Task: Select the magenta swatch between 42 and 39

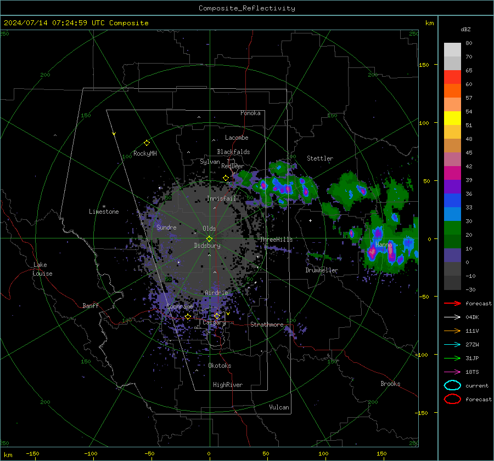Action: [452, 173]
